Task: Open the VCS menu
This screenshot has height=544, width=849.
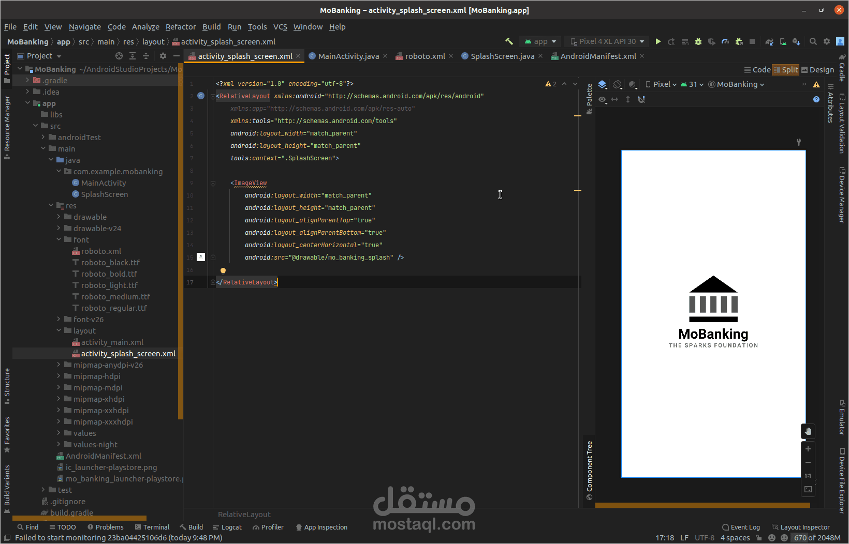Action: tap(280, 27)
